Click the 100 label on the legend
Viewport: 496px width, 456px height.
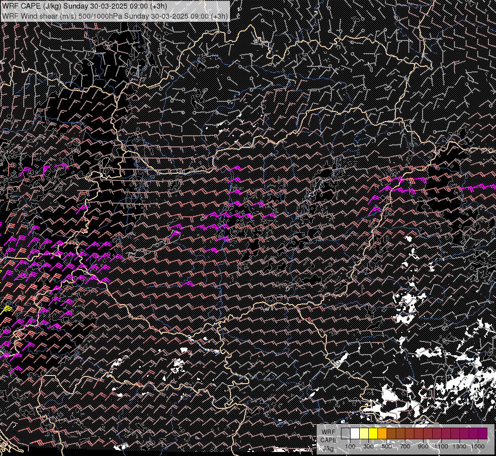(x=351, y=446)
